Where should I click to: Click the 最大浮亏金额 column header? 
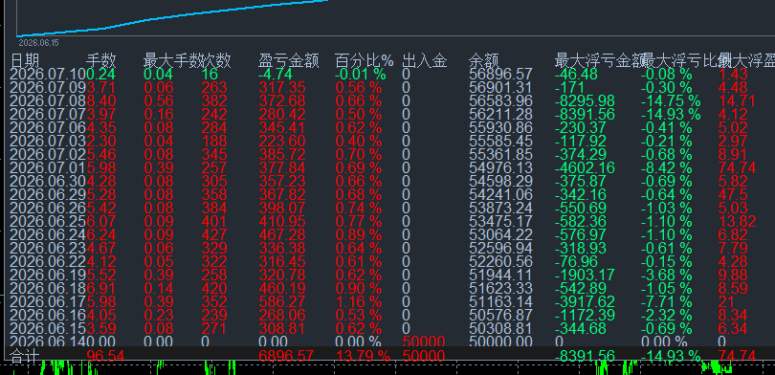click(x=599, y=61)
